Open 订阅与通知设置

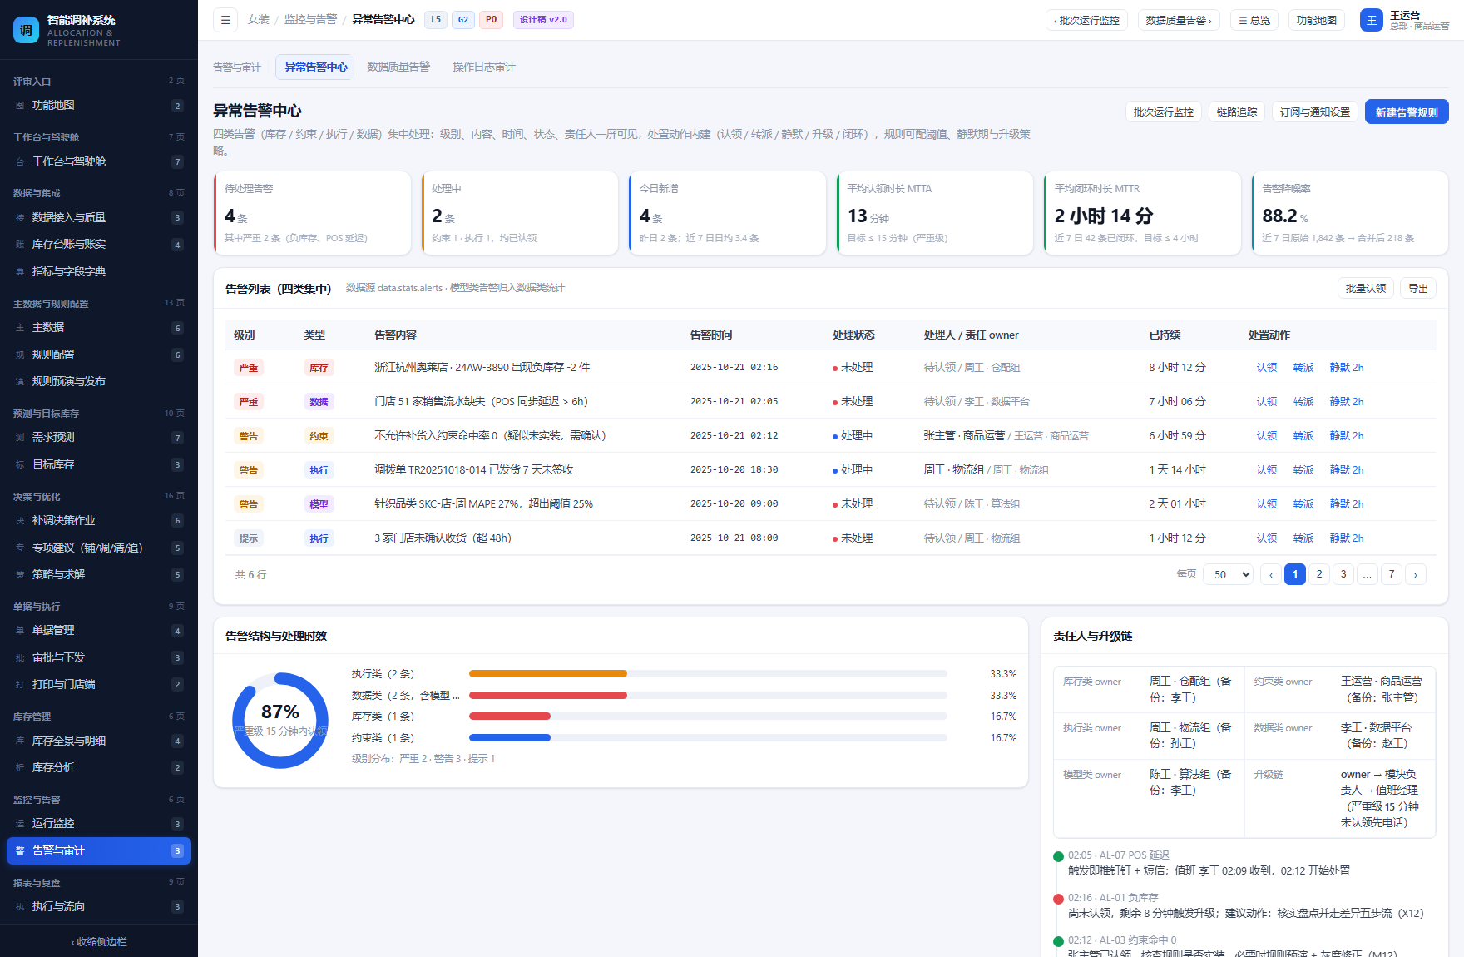click(1315, 112)
